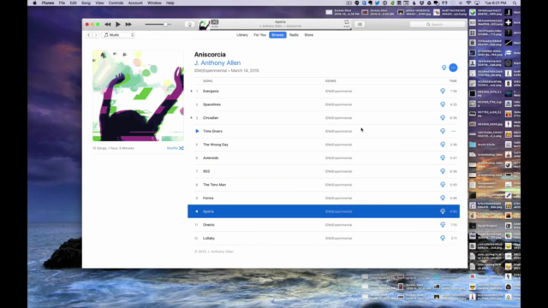
Task: Click the Play button in iTunes toolbar
Action: point(118,25)
